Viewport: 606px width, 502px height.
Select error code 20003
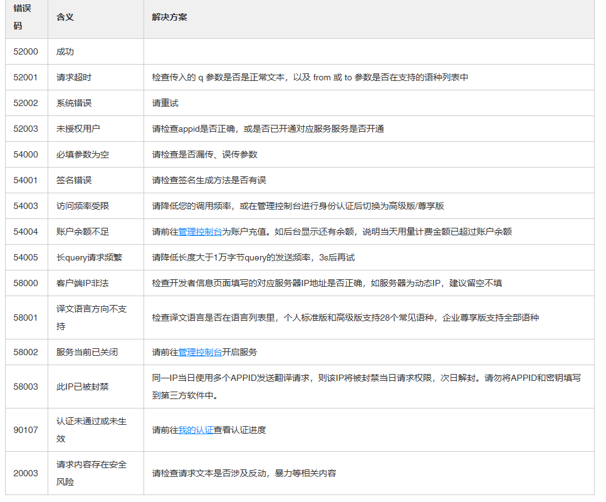26,473
